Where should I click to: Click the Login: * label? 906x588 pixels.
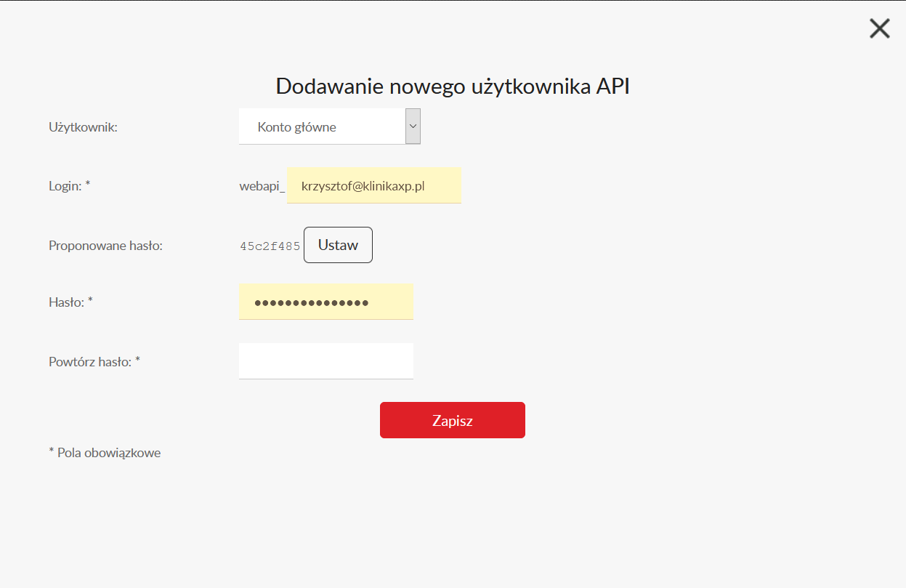click(x=70, y=186)
